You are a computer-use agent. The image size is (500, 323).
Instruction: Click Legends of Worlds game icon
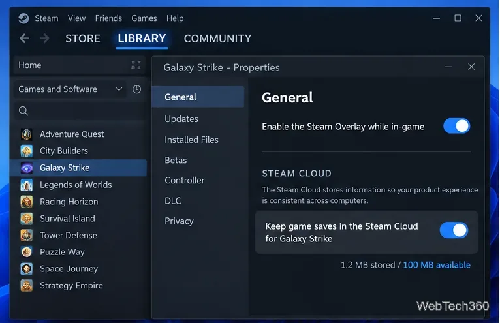(27, 185)
